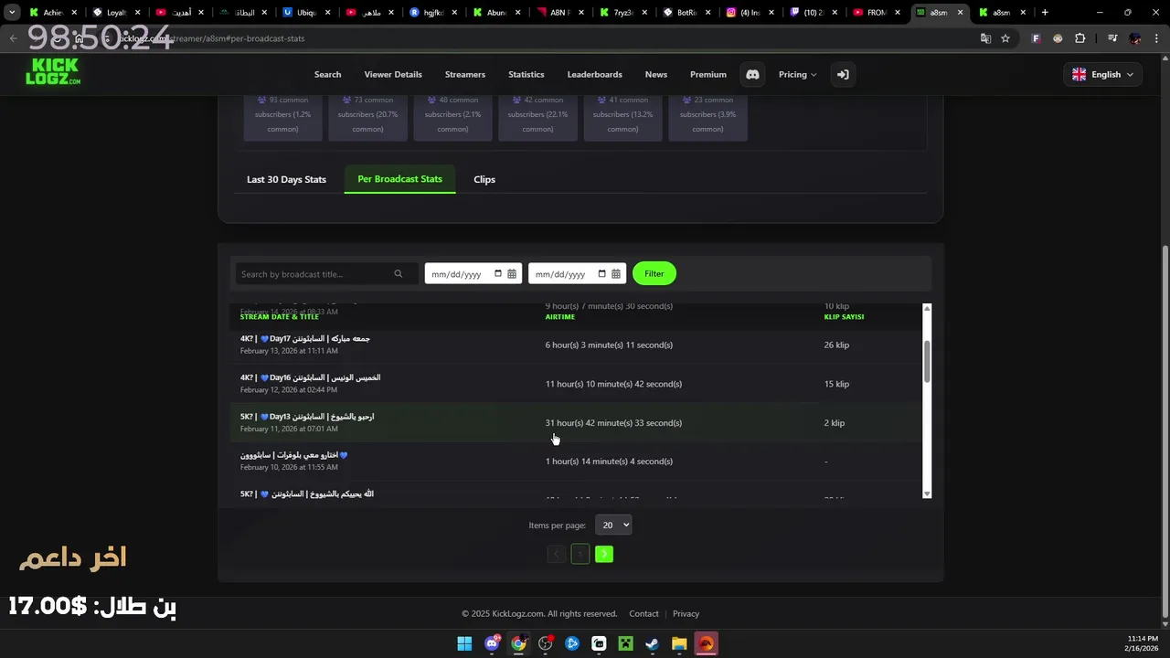Switch to the BotRix browser tab
This screenshot has height=658, width=1170.
tap(686, 13)
